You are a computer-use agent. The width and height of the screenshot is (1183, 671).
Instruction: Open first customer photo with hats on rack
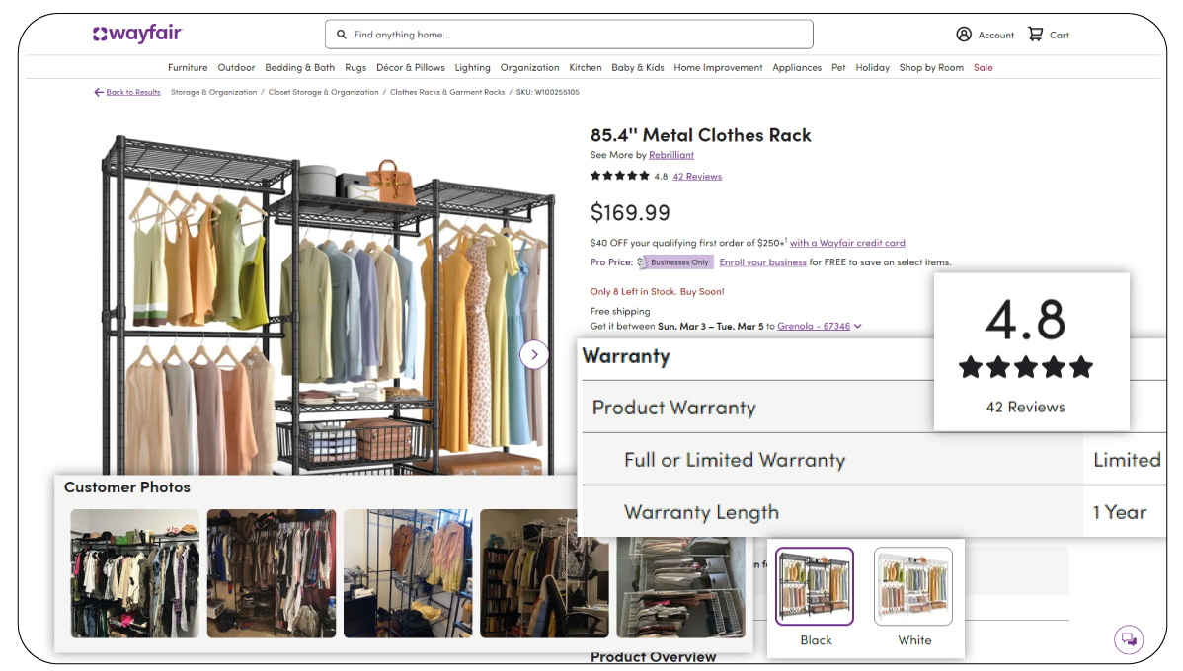135,573
